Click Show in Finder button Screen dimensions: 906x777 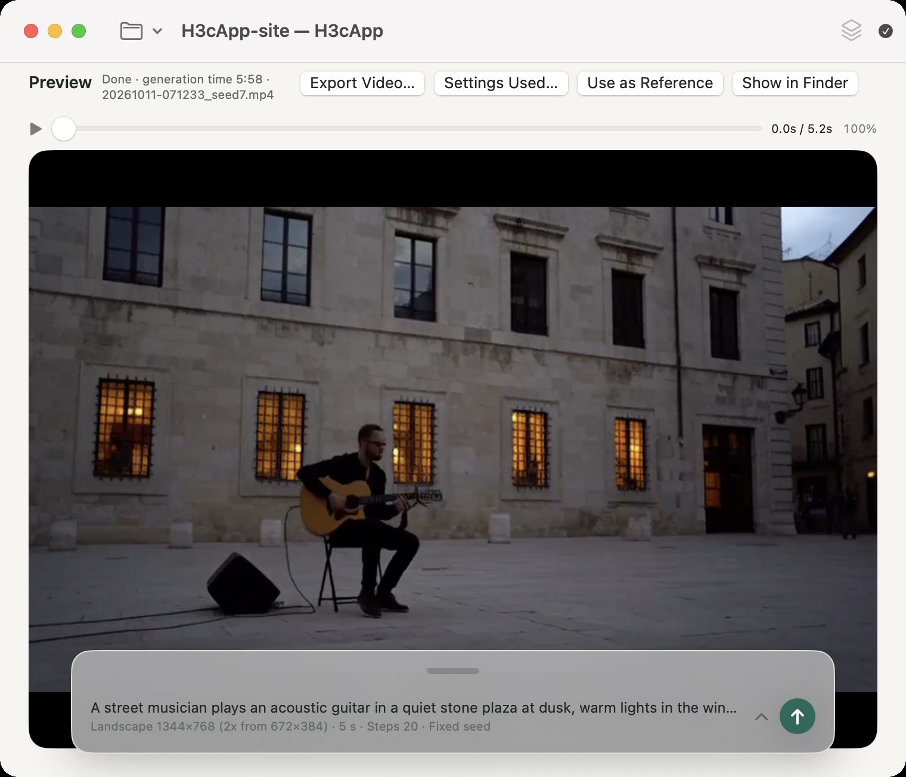coord(795,83)
